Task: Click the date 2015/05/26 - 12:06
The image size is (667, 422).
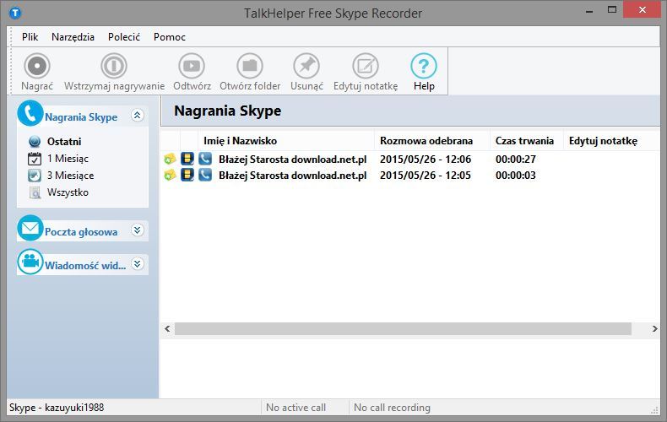Action: coord(426,160)
